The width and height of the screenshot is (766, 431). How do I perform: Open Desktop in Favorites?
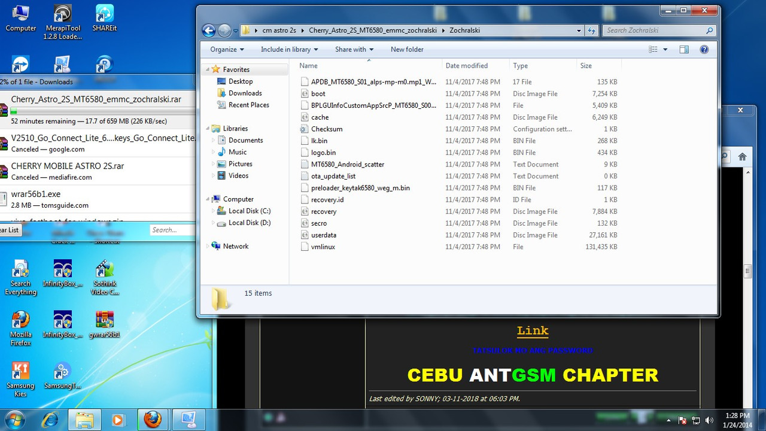click(x=241, y=81)
